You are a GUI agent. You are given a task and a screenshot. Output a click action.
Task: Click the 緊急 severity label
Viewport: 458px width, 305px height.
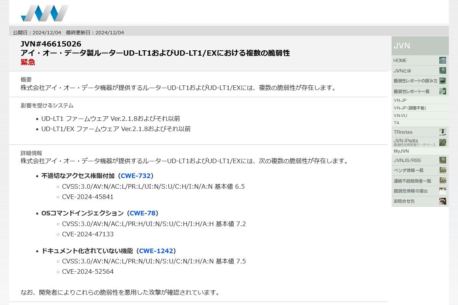(x=28, y=62)
